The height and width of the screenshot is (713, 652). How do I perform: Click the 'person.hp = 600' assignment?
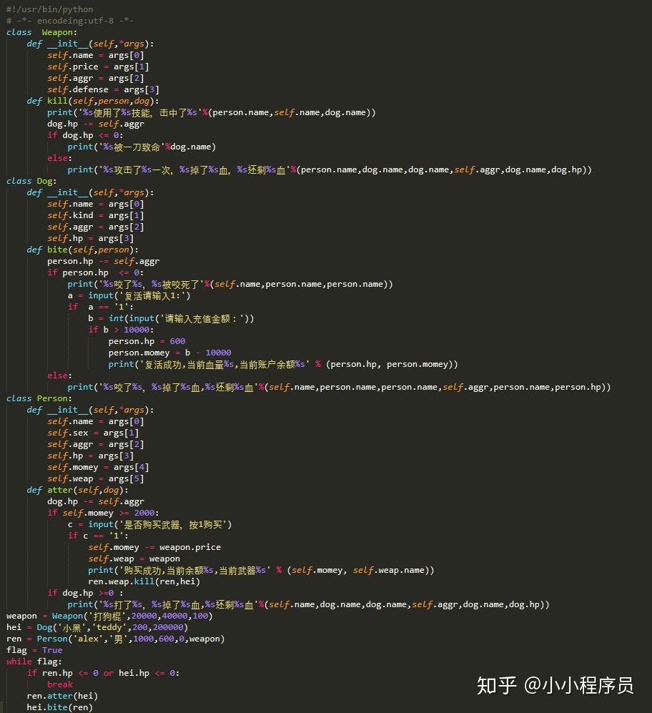[147, 341]
